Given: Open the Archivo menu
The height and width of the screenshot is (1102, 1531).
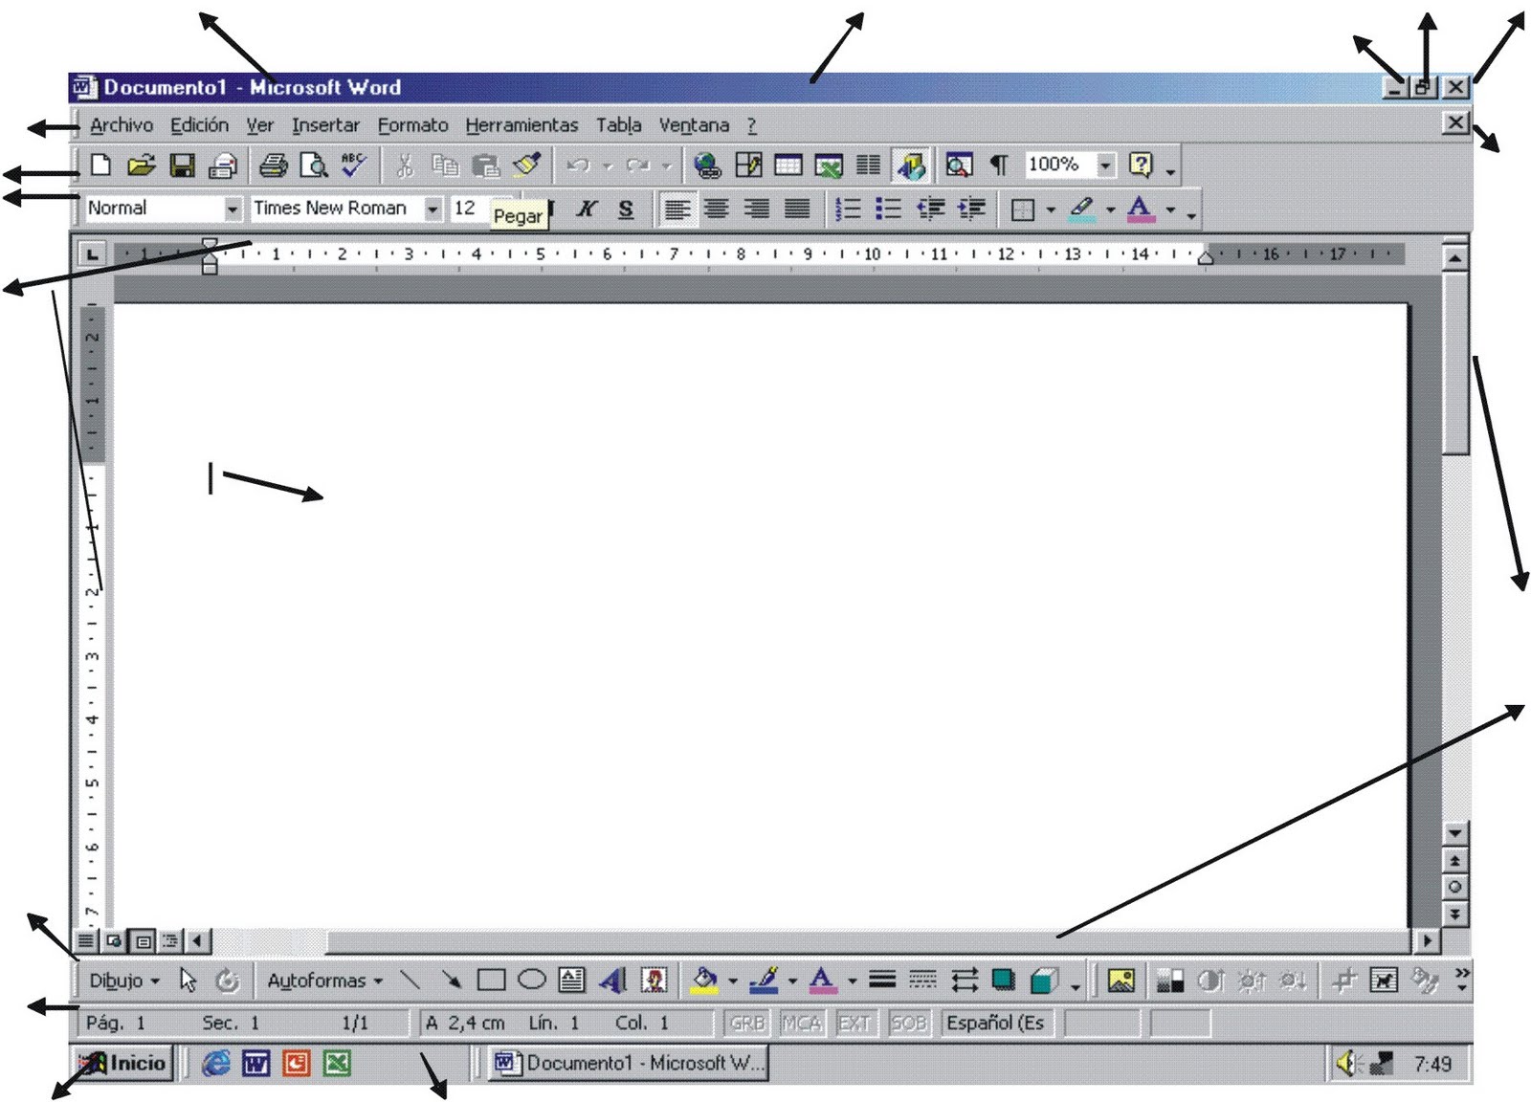Looking at the screenshot, I should click(122, 125).
